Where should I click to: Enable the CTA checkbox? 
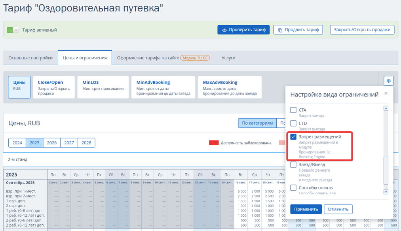[293, 110]
